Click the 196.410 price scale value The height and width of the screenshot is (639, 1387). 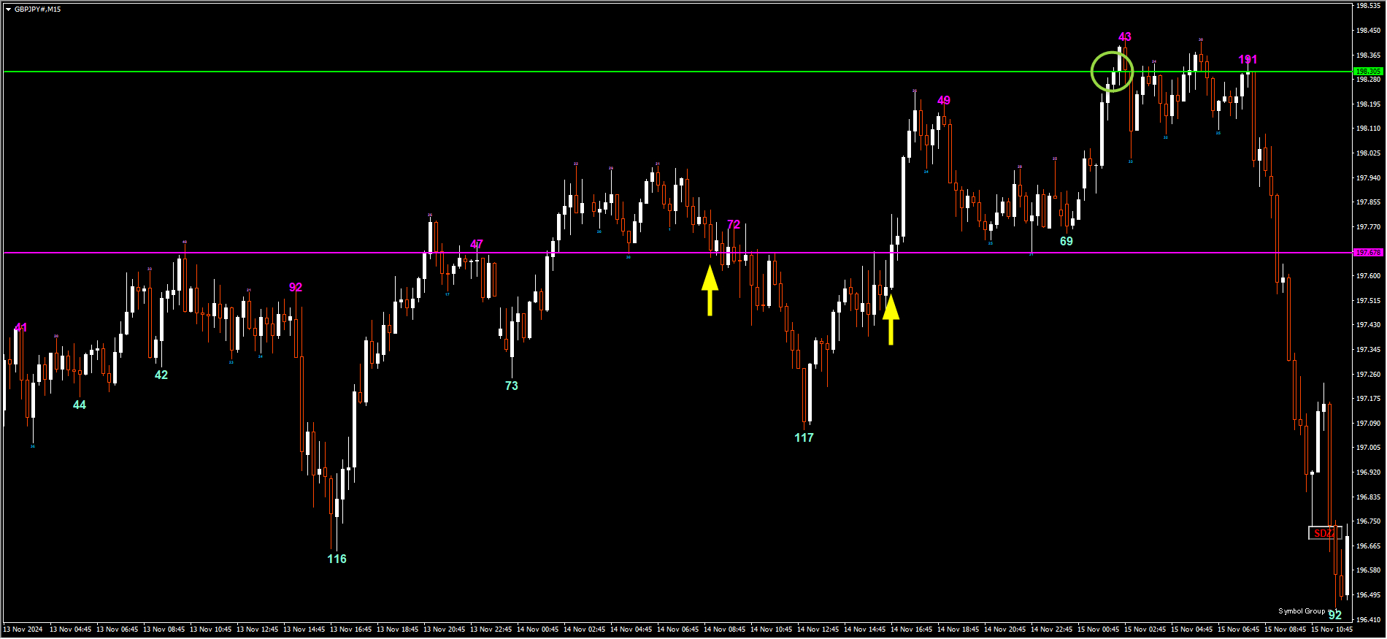tap(1369, 620)
